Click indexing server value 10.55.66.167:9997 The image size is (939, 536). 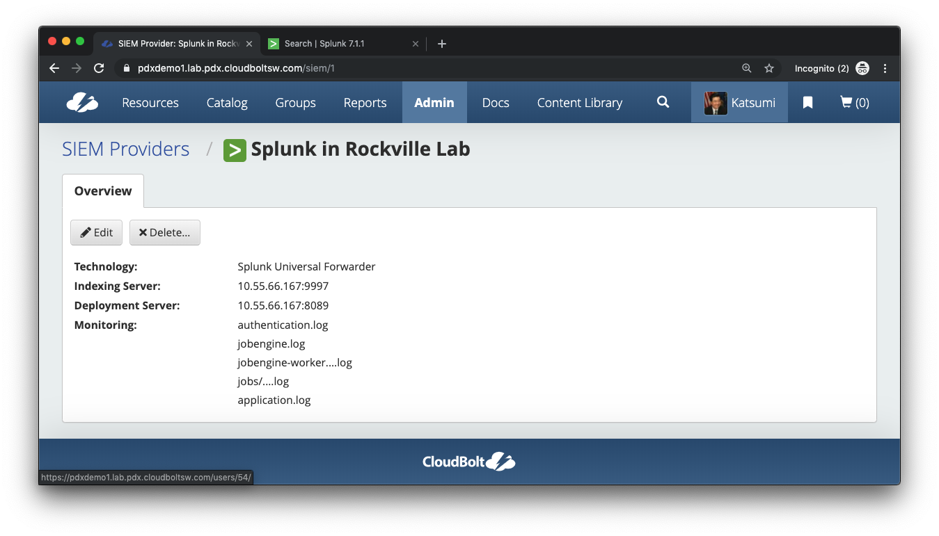coord(283,286)
